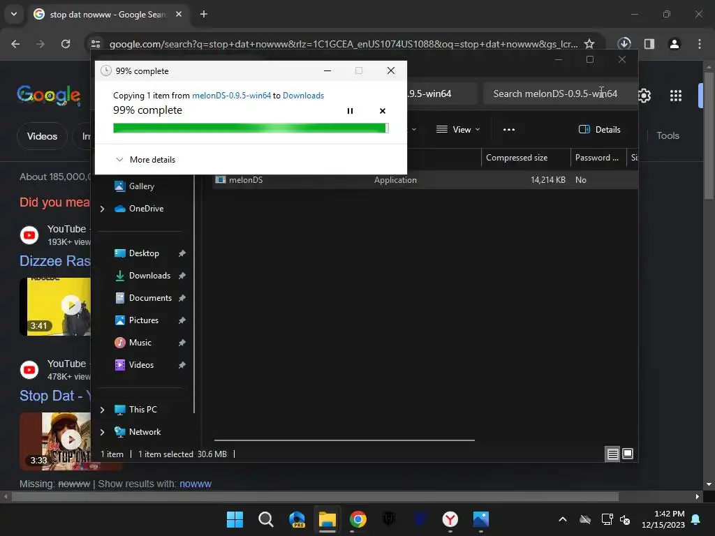Open Google search Tools
Image resolution: width=715 pixels, height=536 pixels.
pos(668,136)
